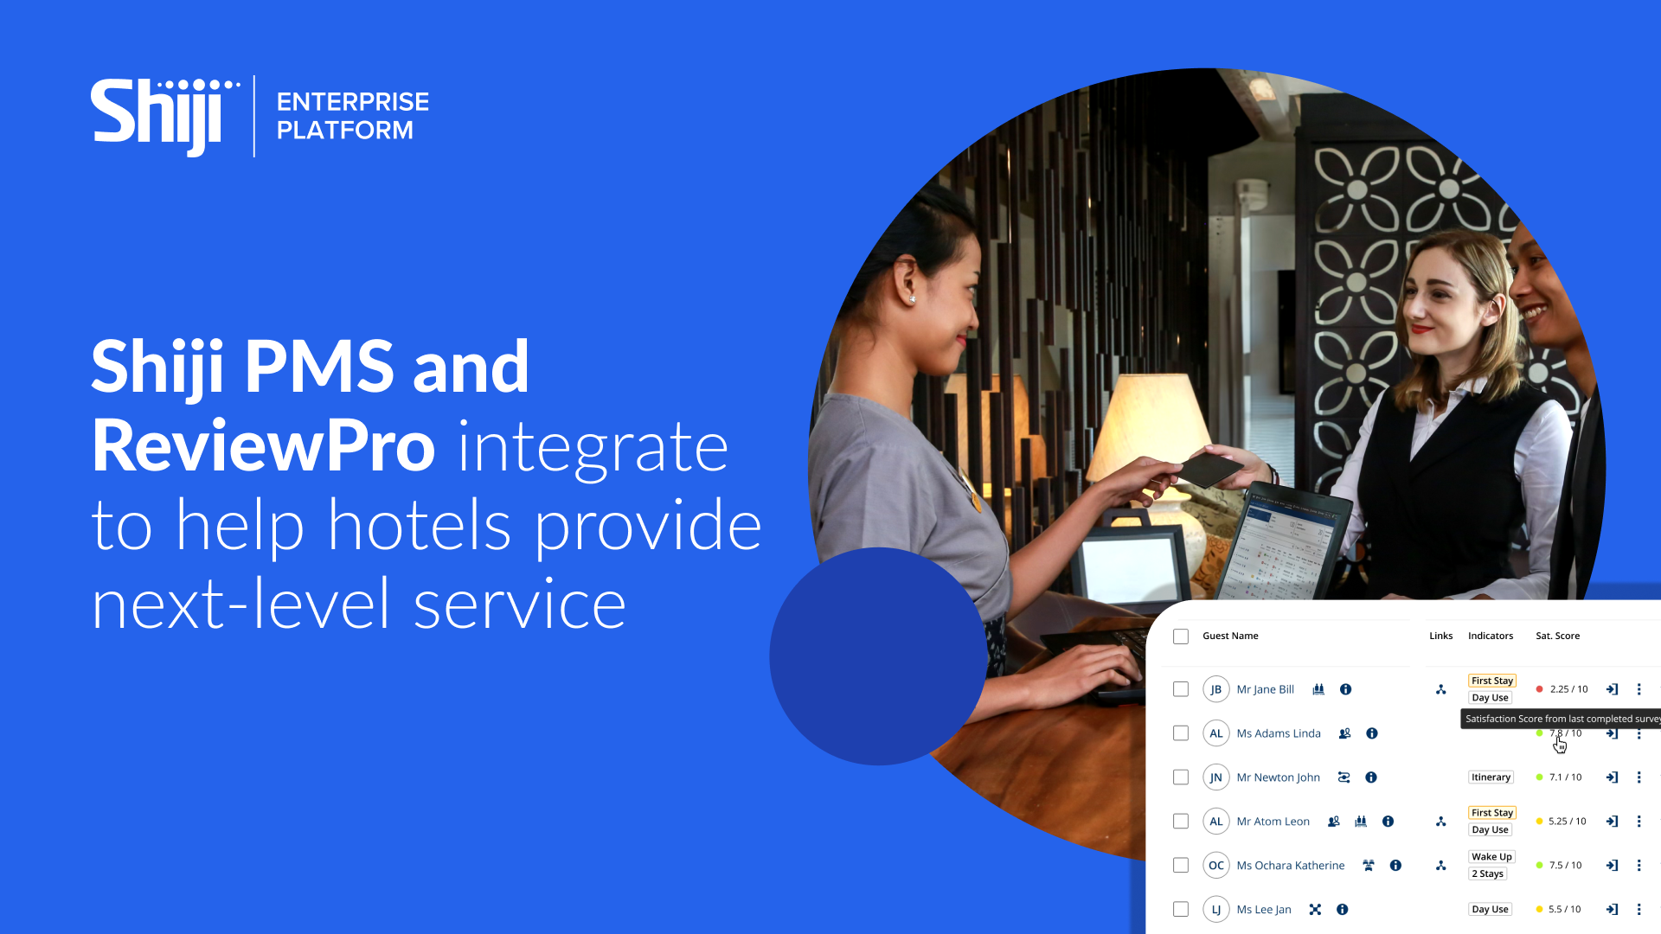Check the checkbox for Mr Jane Bill
Viewport: 1661px width, 934px height.
tap(1181, 689)
